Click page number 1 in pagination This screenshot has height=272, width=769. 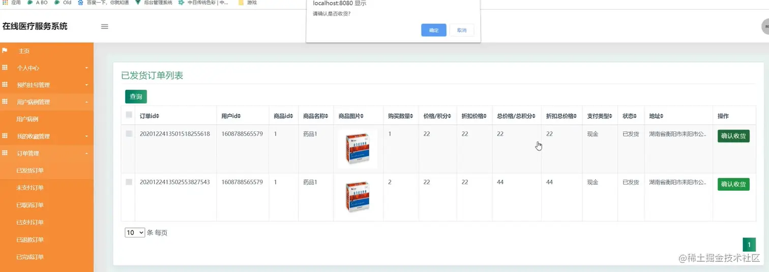749,245
